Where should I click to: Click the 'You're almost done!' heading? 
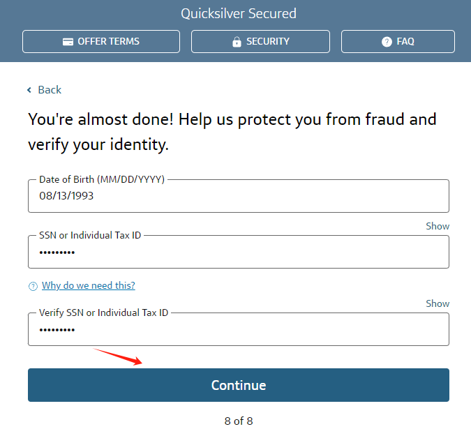click(232, 132)
